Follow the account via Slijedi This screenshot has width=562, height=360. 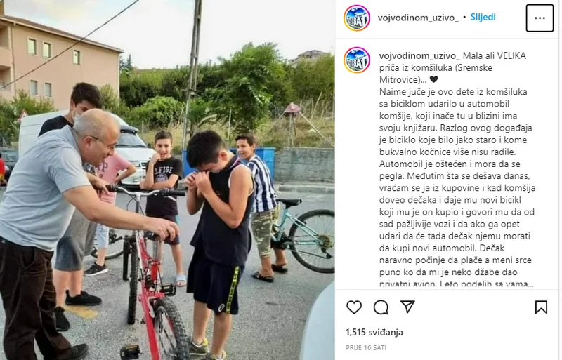click(483, 18)
